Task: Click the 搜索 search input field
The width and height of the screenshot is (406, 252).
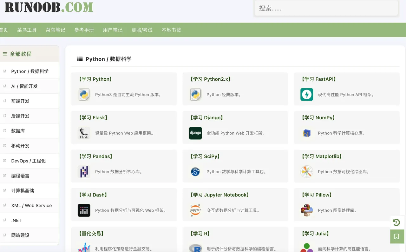Action: pos(326,8)
